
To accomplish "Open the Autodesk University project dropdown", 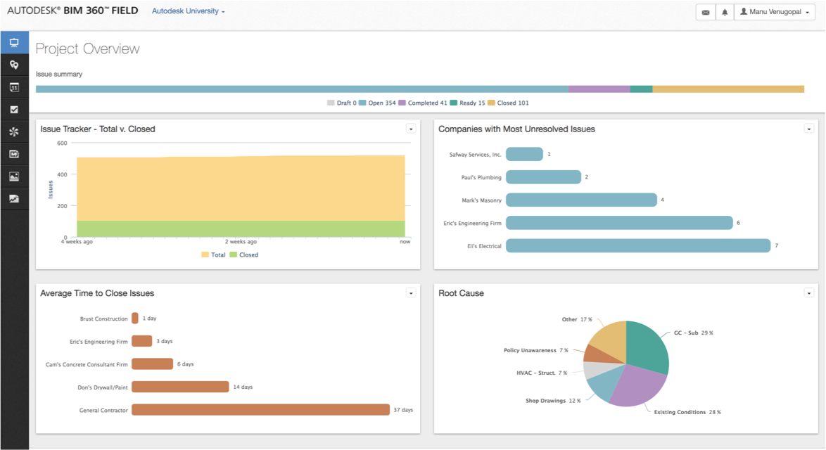I will coord(188,11).
